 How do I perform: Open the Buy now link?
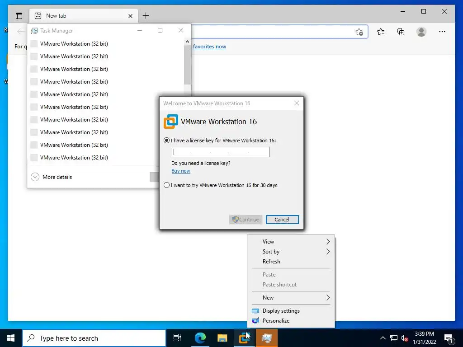point(181,171)
